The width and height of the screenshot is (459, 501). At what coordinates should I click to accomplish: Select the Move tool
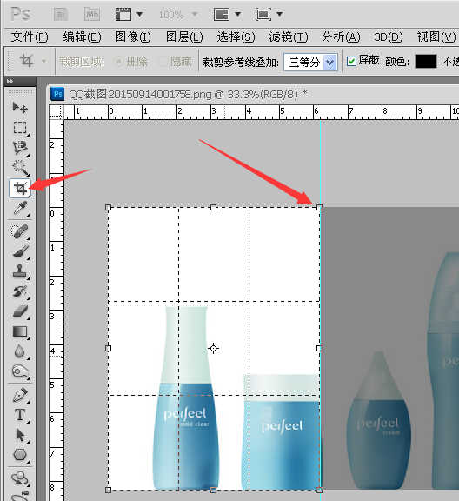(20, 107)
